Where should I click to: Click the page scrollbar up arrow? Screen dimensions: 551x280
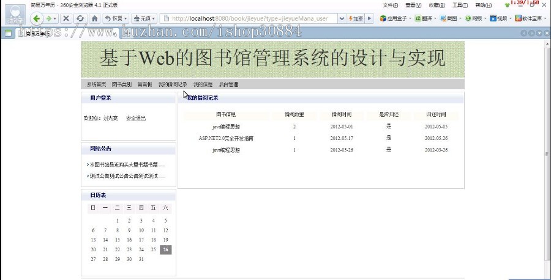[x=547, y=44]
